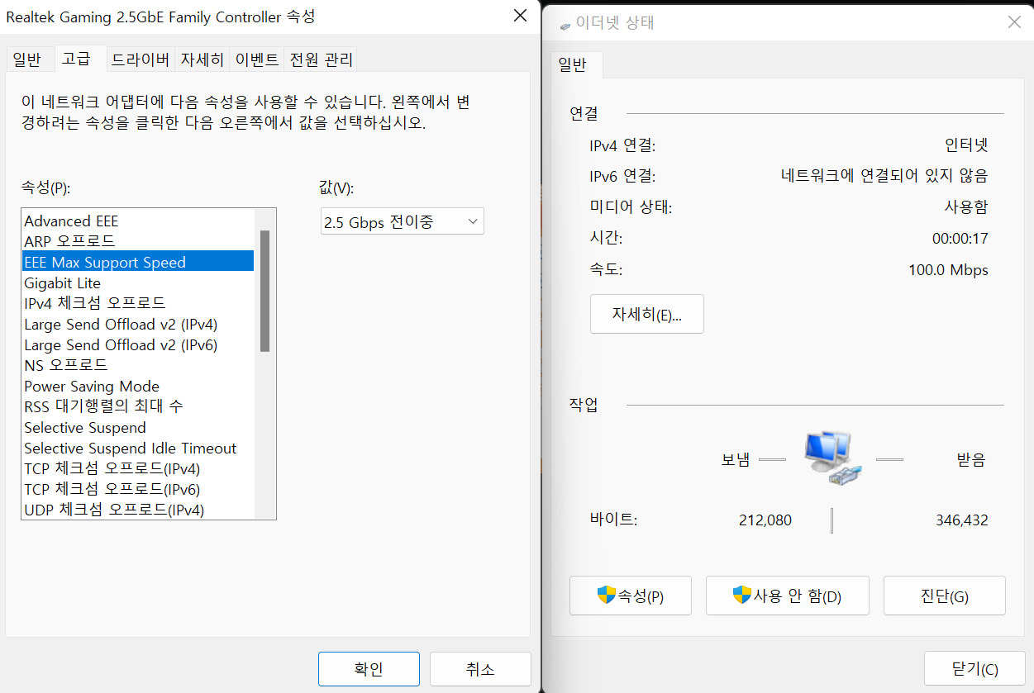Open connection details with 자세히(E)... button
The image size is (1034, 693).
646,314
